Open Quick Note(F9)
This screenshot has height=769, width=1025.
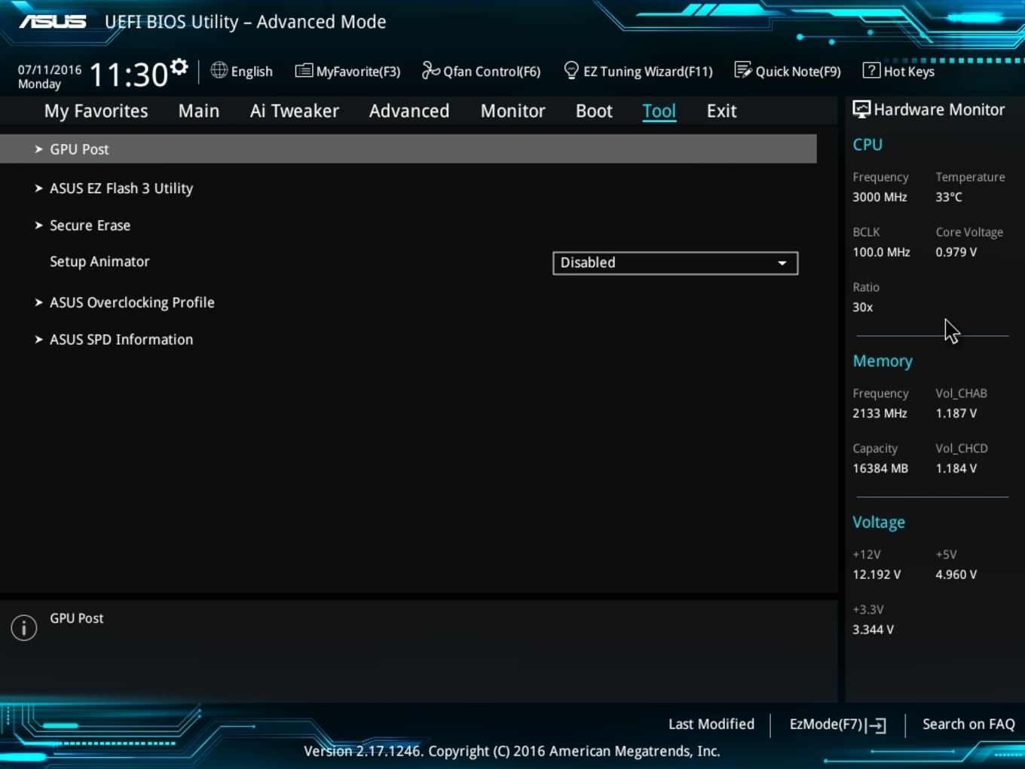788,71
